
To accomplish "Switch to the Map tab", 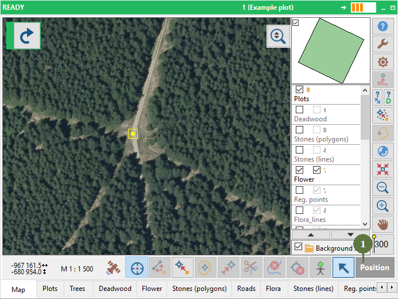I will coord(18,289).
